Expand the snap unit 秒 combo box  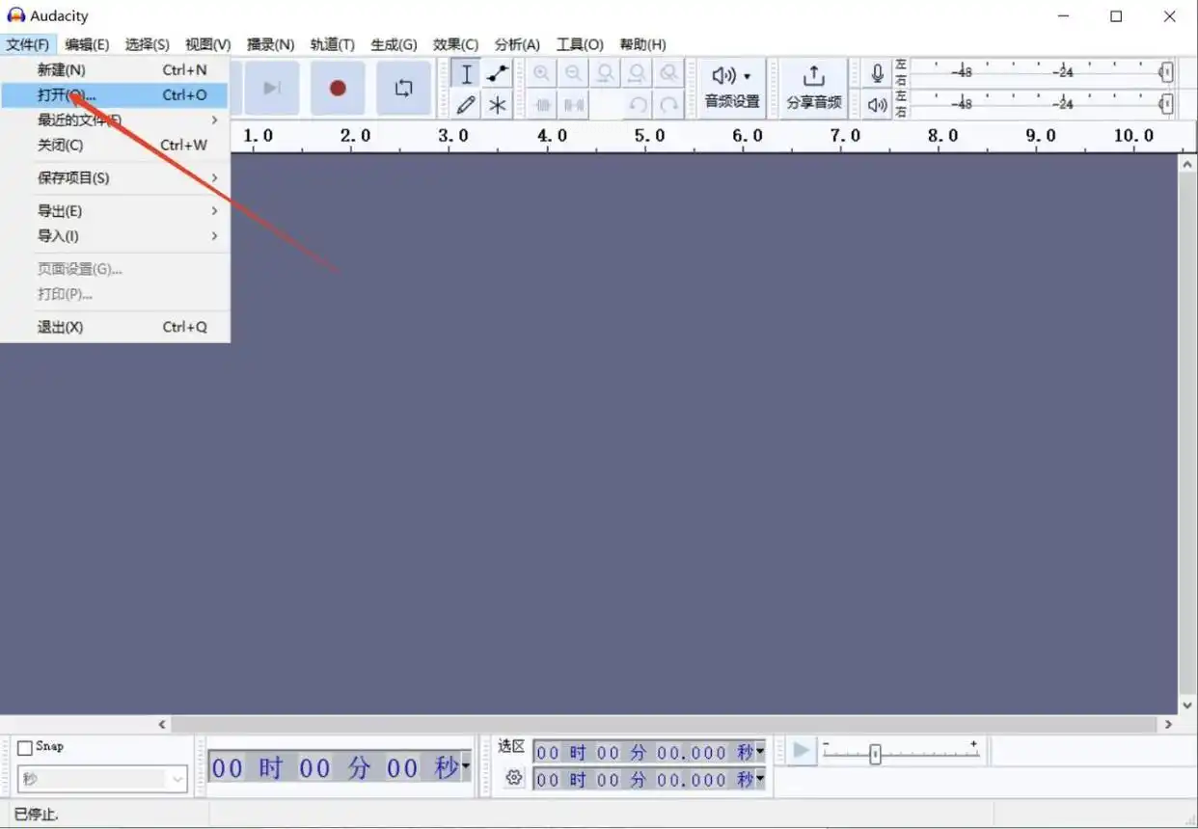101,779
